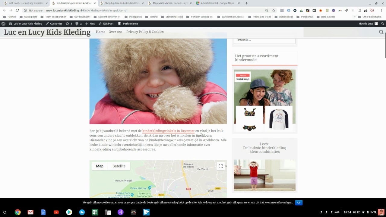386x217 pixels.
Task: Expand the New content menu
Action: click(x=90, y=24)
